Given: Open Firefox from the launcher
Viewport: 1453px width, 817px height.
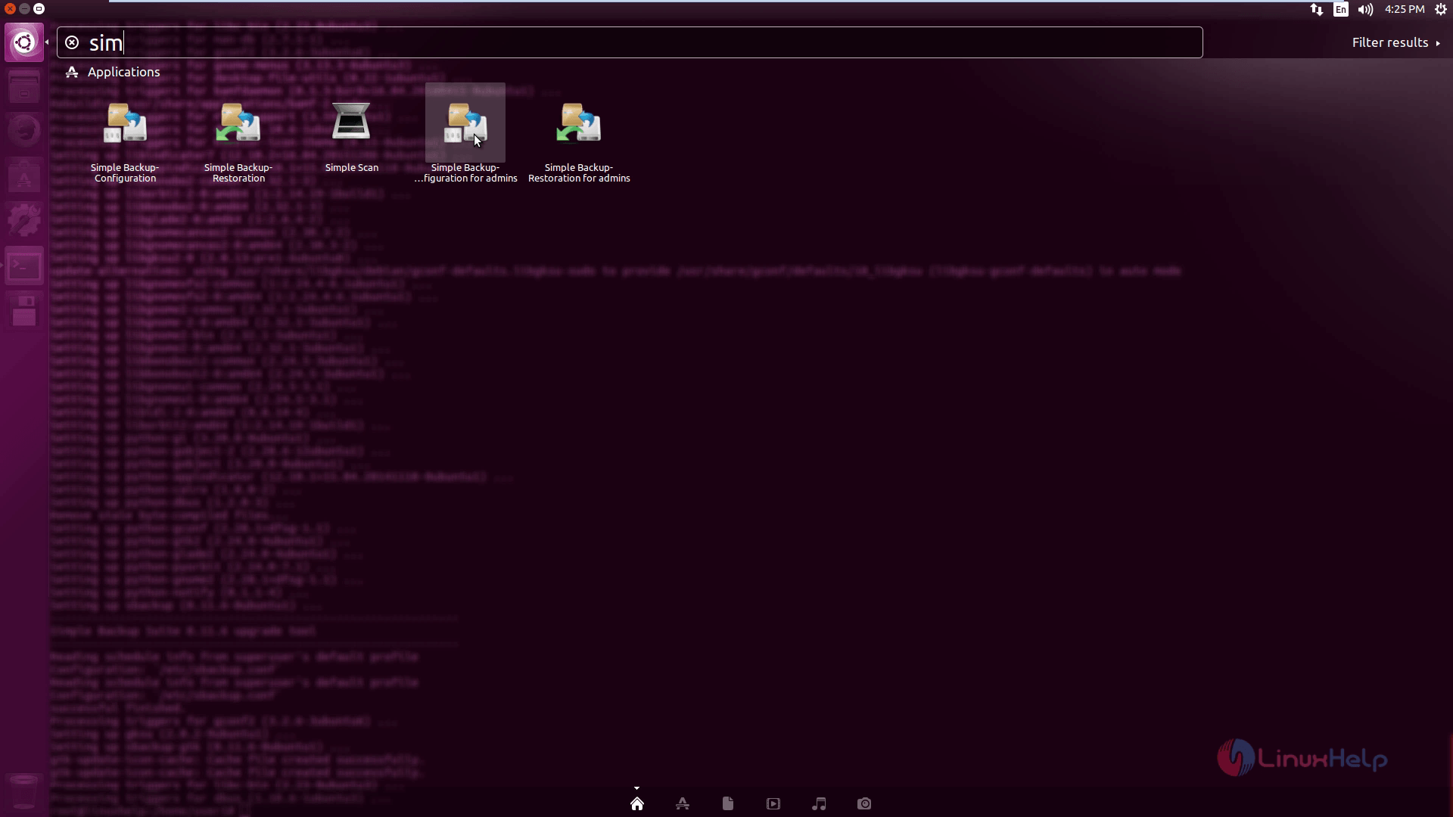Looking at the screenshot, I should 24,130.
